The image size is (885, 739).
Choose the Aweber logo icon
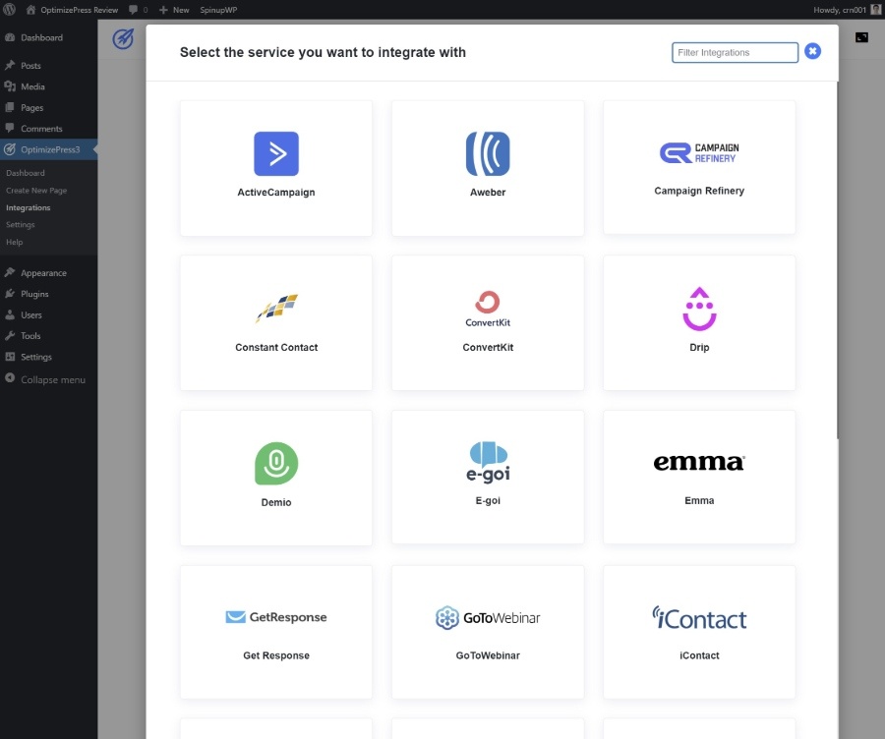point(488,153)
